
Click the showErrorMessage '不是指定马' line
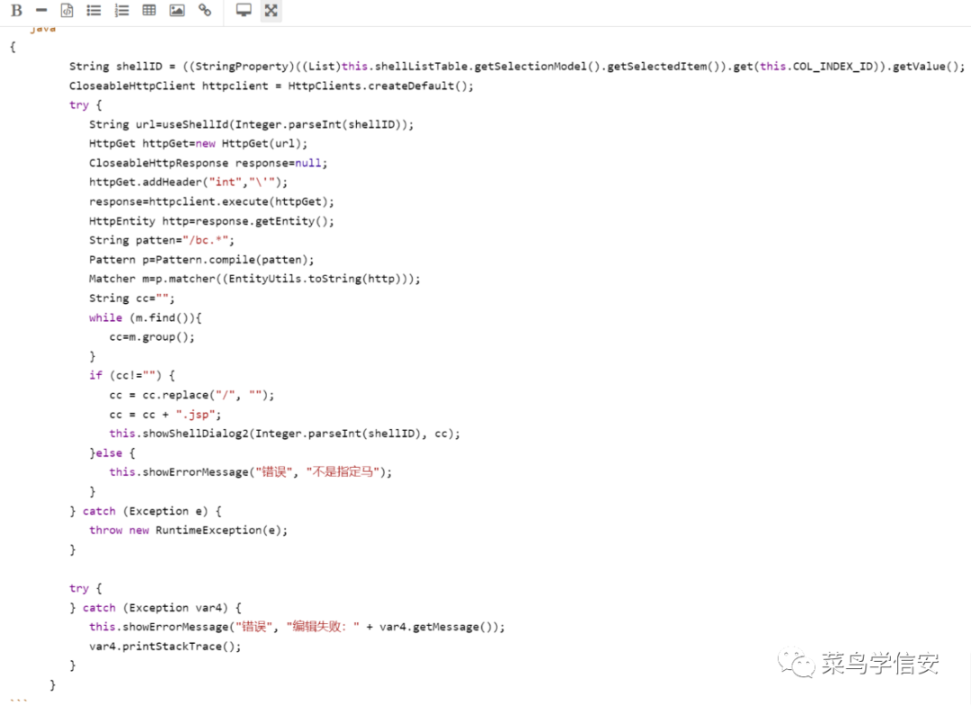251,472
